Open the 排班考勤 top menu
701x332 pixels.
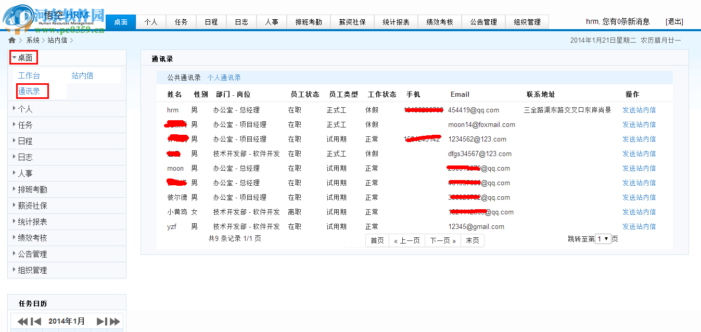point(308,21)
